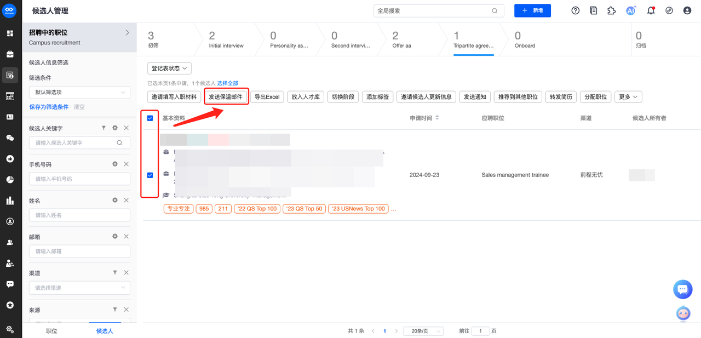Open the ID card icon in sidebar
This screenshot has height=338, width=701.
point(10,117)
